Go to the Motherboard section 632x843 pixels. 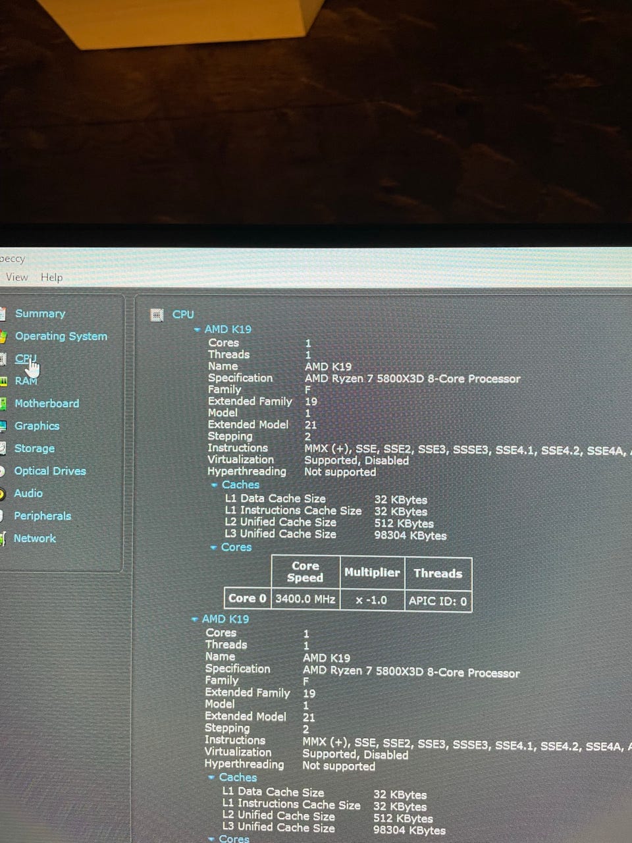[47, 404]
